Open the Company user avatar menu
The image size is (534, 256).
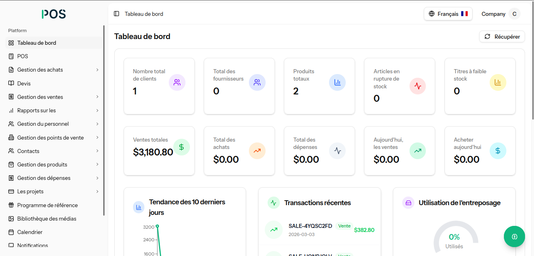514,14
